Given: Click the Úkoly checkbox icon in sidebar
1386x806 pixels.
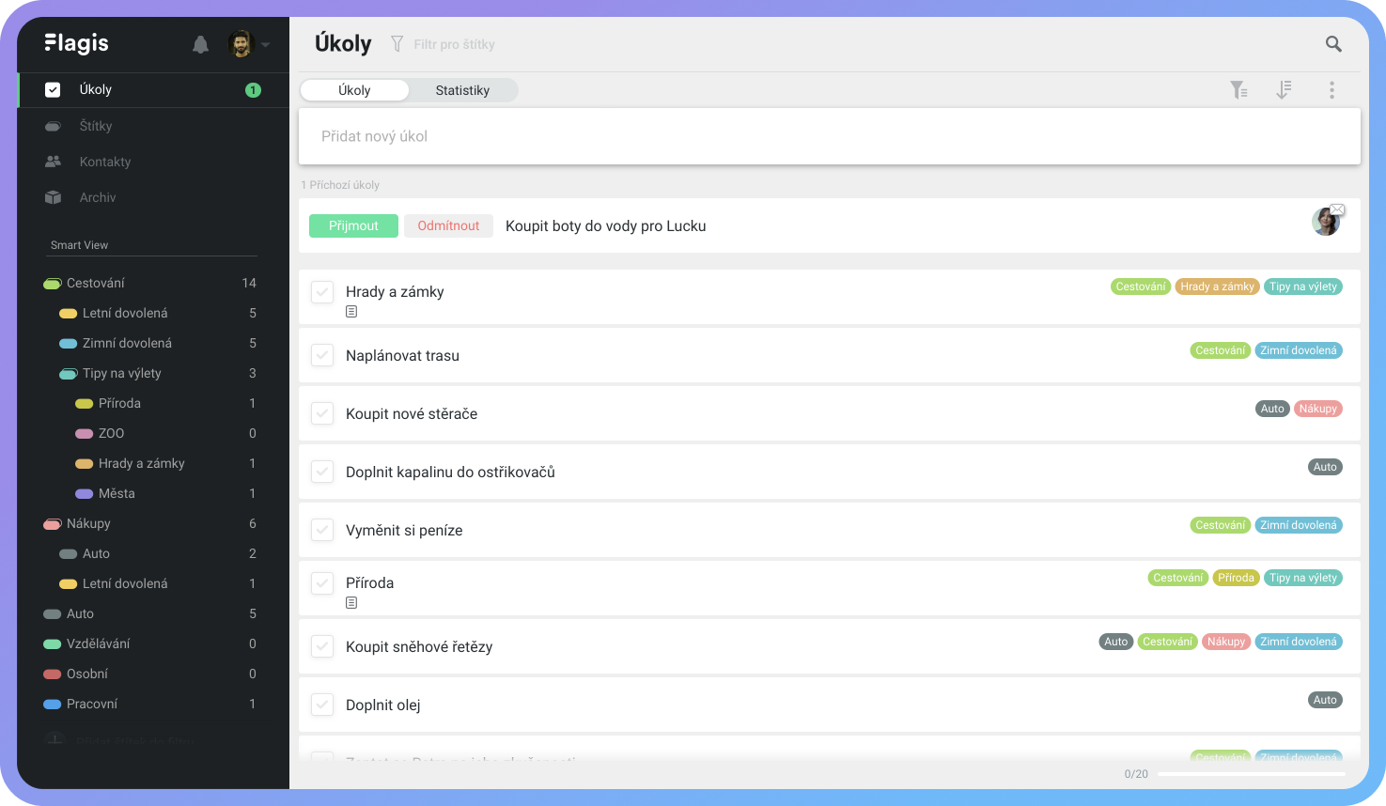Looking at the screenshot, I should click(x=53, y=90).
